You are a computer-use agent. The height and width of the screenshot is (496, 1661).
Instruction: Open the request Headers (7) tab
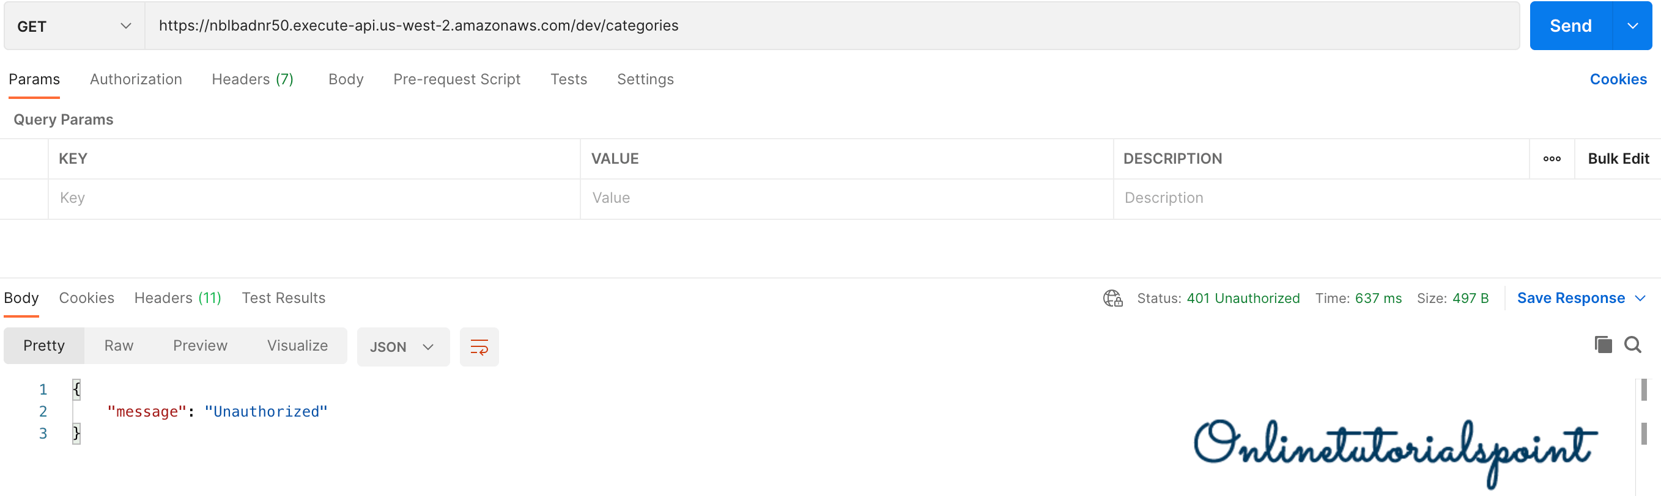click(x=253, y=79)
